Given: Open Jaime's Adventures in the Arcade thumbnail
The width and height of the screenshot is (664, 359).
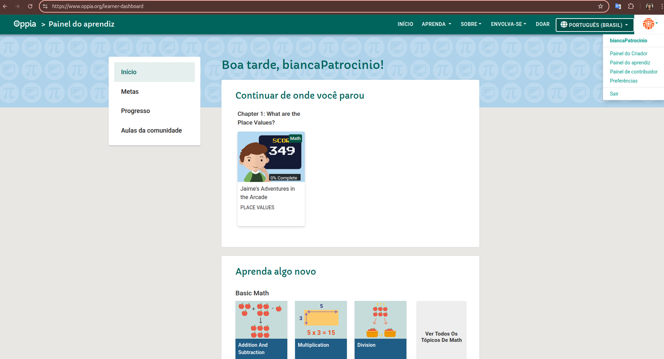Looking at the screenshot, I should pyautogui.click(x=271, y=157).
